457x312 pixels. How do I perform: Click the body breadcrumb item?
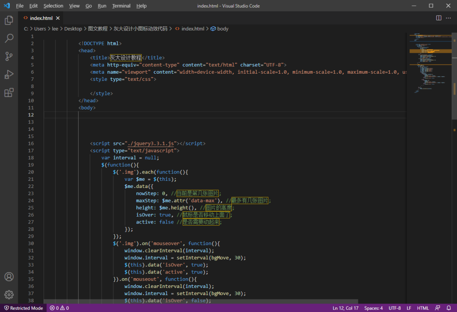(x=223, y=29)
